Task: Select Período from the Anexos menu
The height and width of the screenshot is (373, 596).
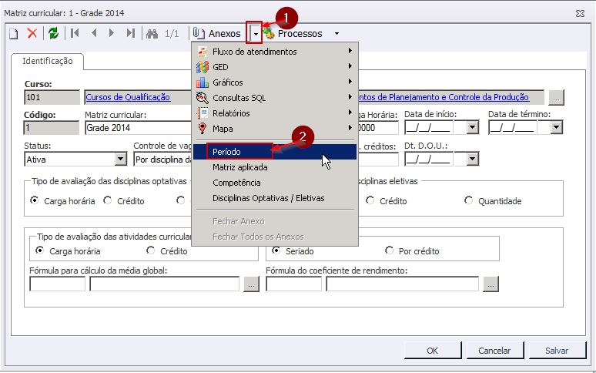Action: pyautogui.click(x=227, y=152)
